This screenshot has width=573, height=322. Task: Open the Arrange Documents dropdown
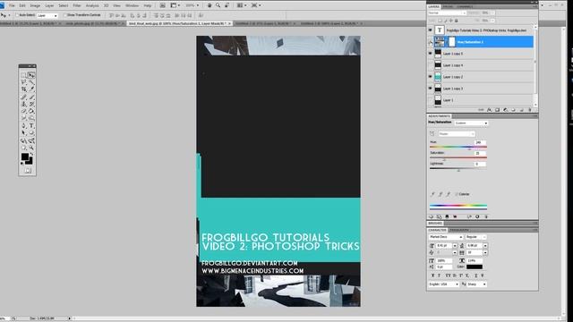coord(242,5)
